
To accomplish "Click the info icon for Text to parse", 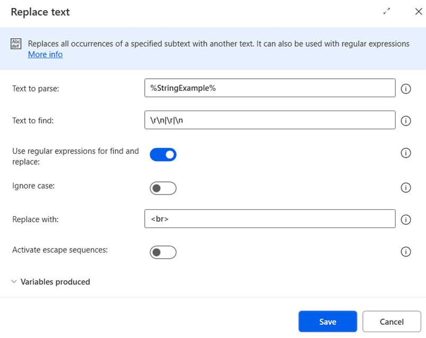I will pos(406,89).
